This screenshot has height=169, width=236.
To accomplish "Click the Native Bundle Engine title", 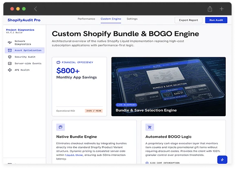I will coord(77,136).
